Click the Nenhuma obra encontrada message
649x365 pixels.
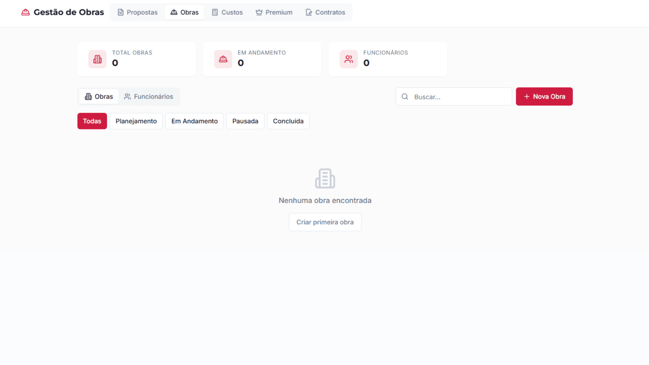tap(325, 200)
